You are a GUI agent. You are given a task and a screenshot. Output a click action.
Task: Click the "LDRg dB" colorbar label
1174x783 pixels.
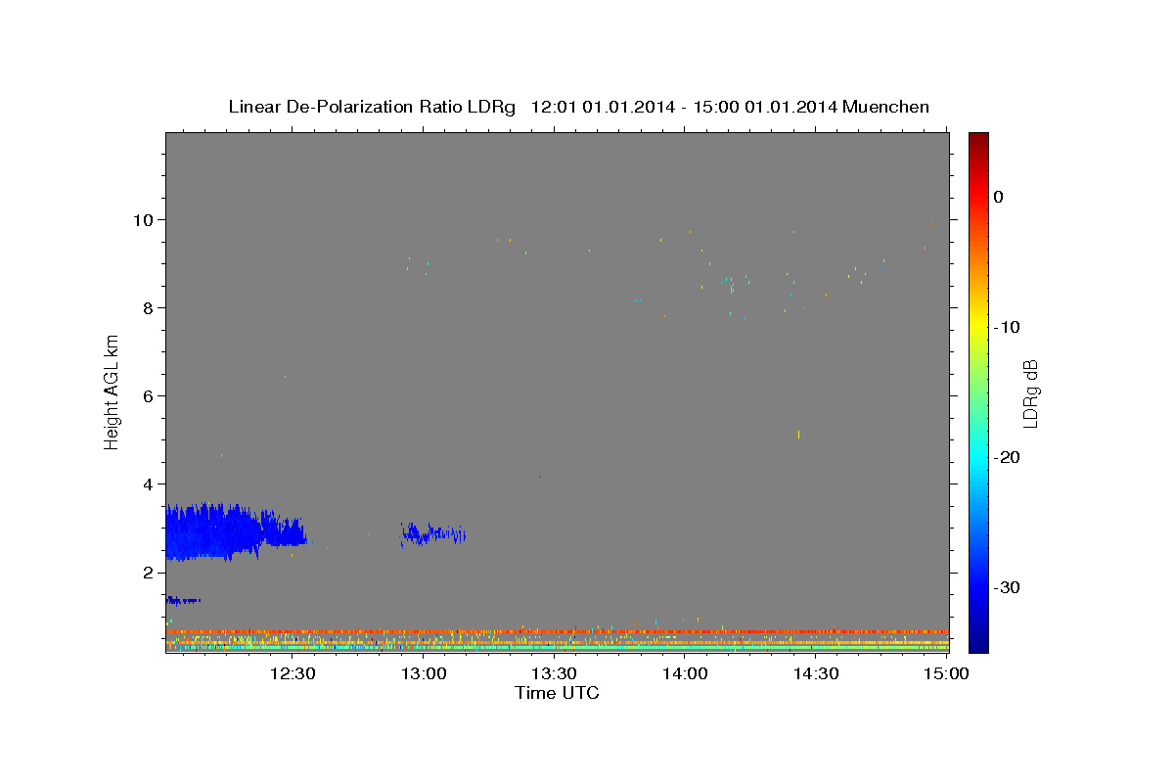1029,392
